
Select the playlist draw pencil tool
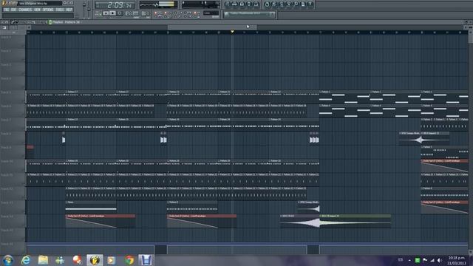point(13,22)
